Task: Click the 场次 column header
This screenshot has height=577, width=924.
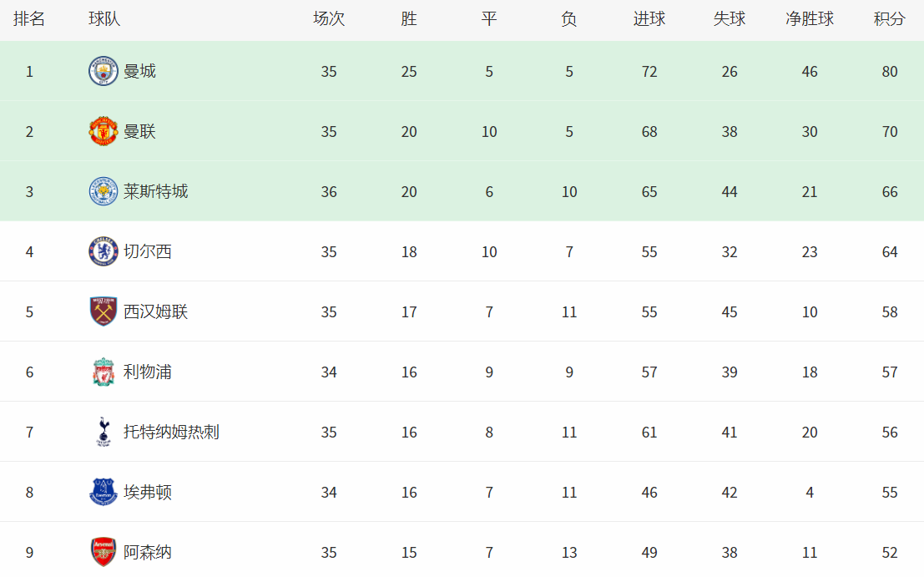Action: point(329,19)
